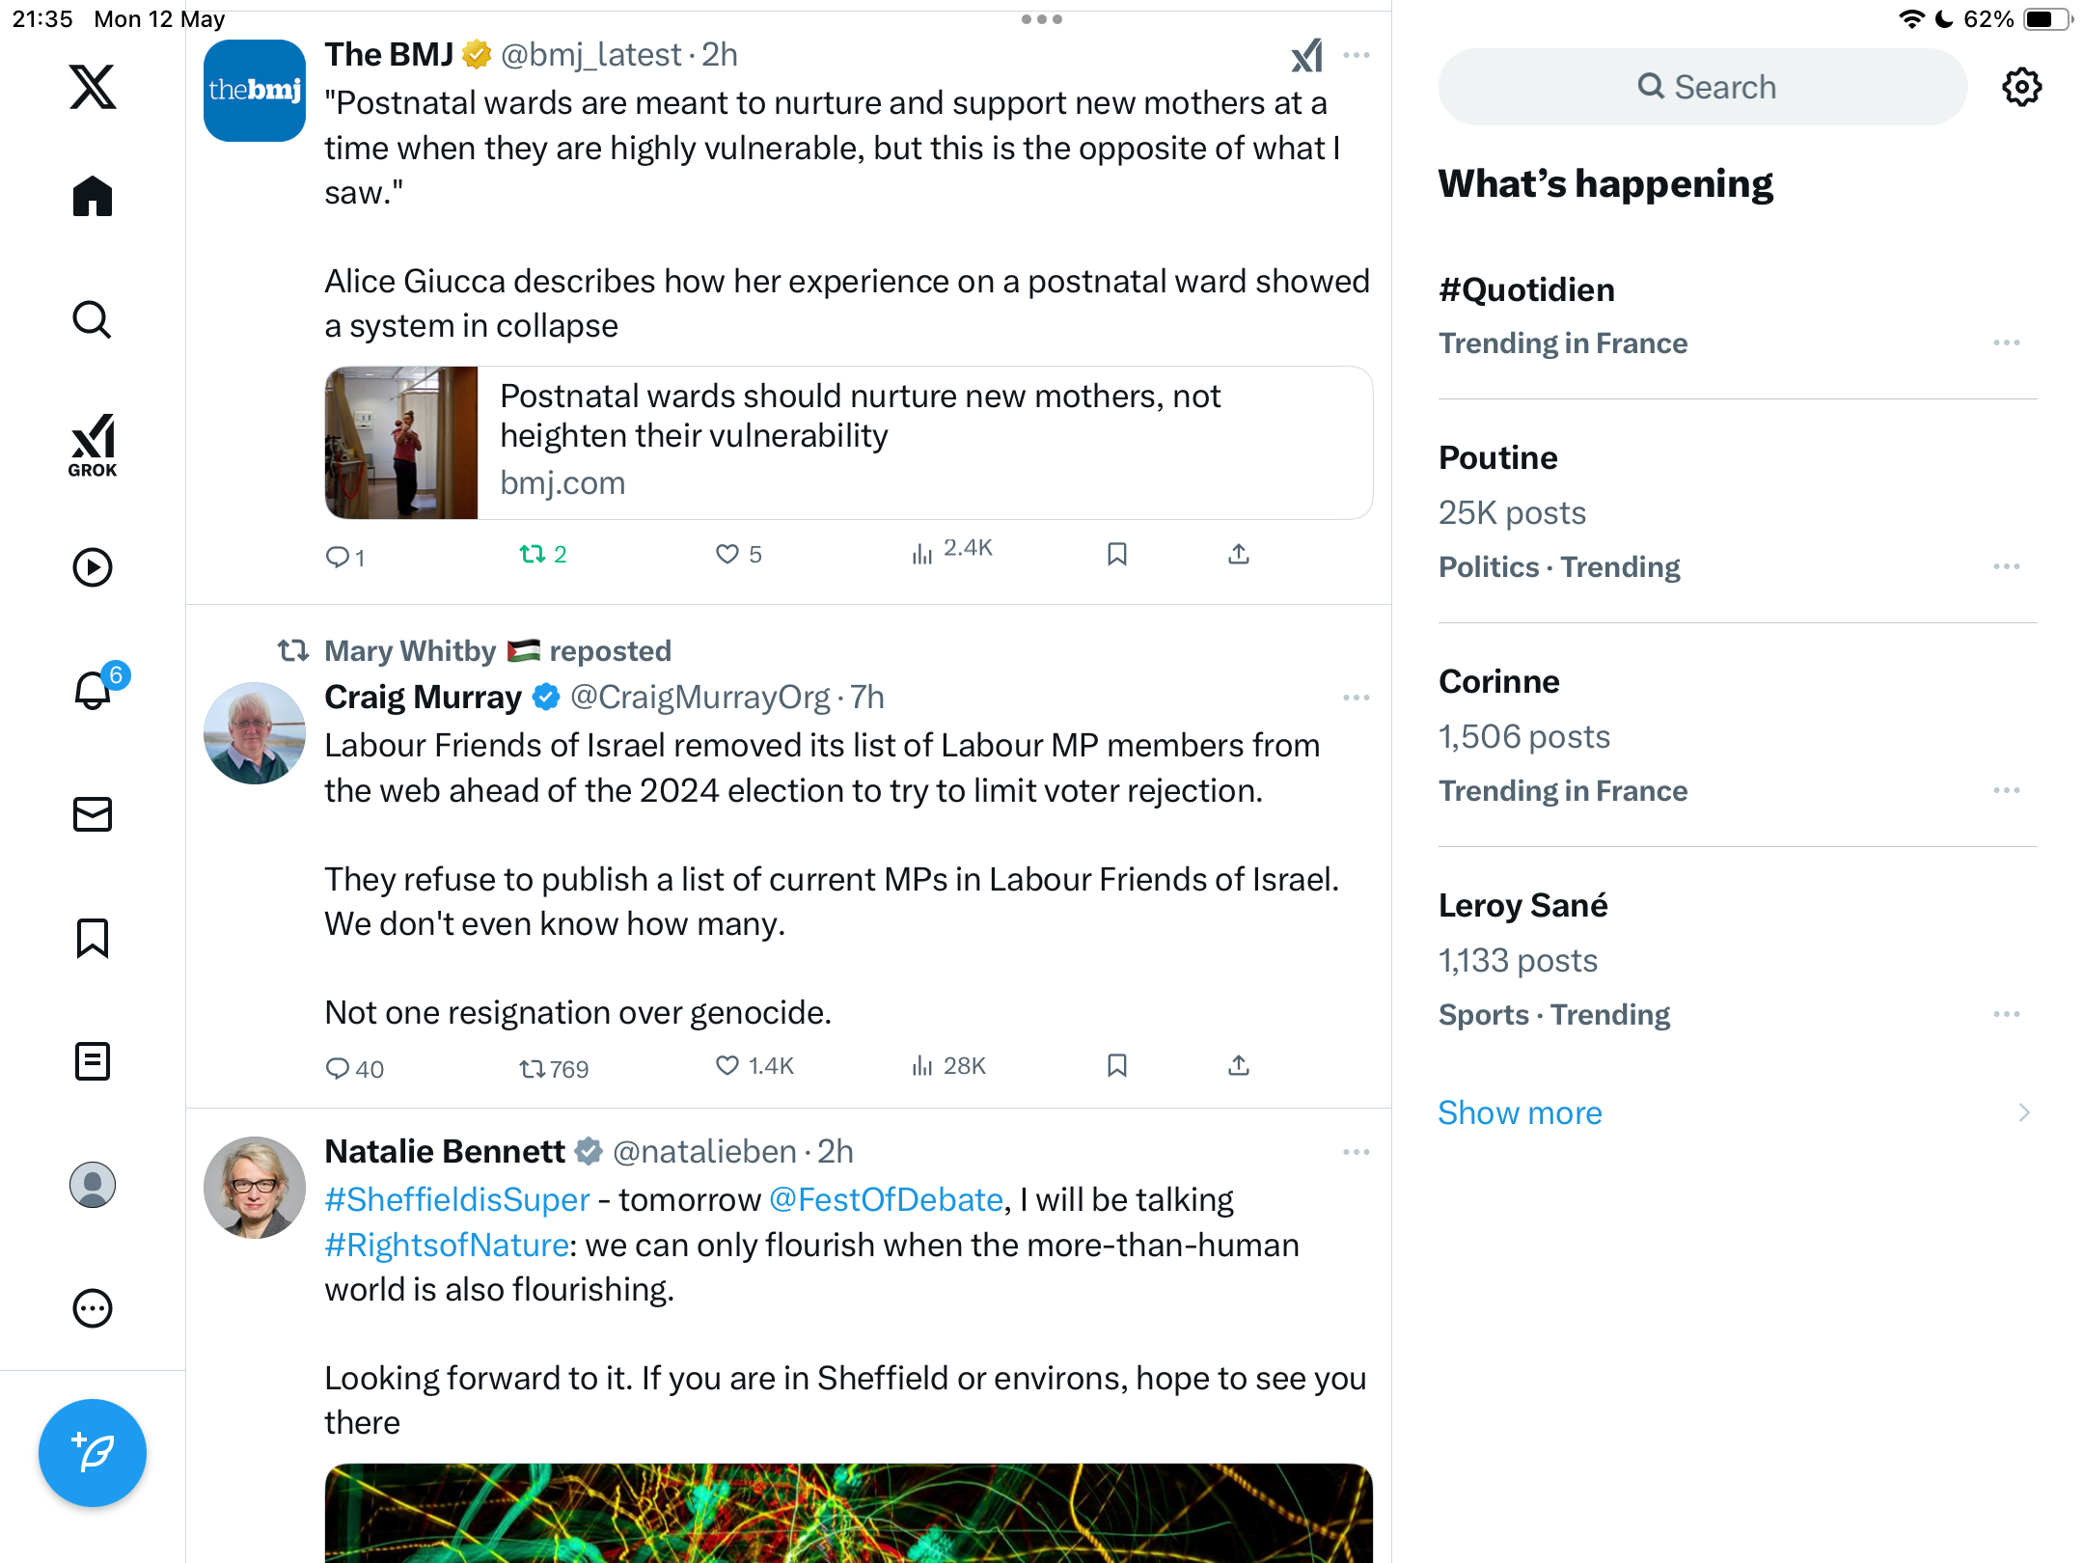Screen dimensions: 2084x1563
Task: Open @FestOfDebate mention link
Action: (887, 1200)
